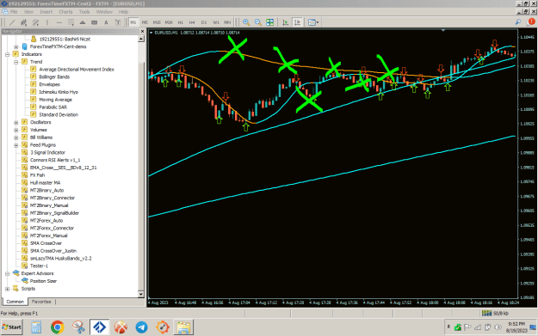Switch chart to H4 timeframe
Viewport: 538px width, 336px height.
pos(192,22)
